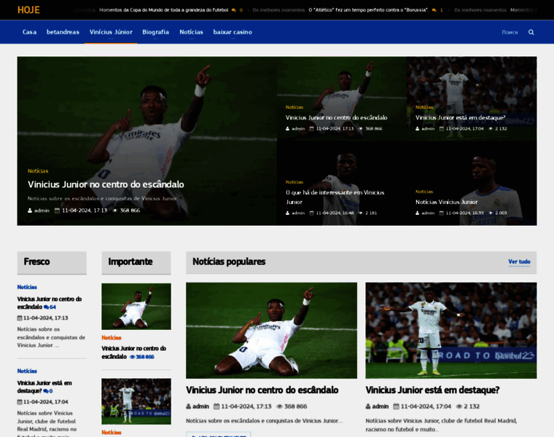The height and width of the screenshot is (437, 554).
Task: Click calendar icon beside 16:48 in hero tile
Action: (312, 213)
